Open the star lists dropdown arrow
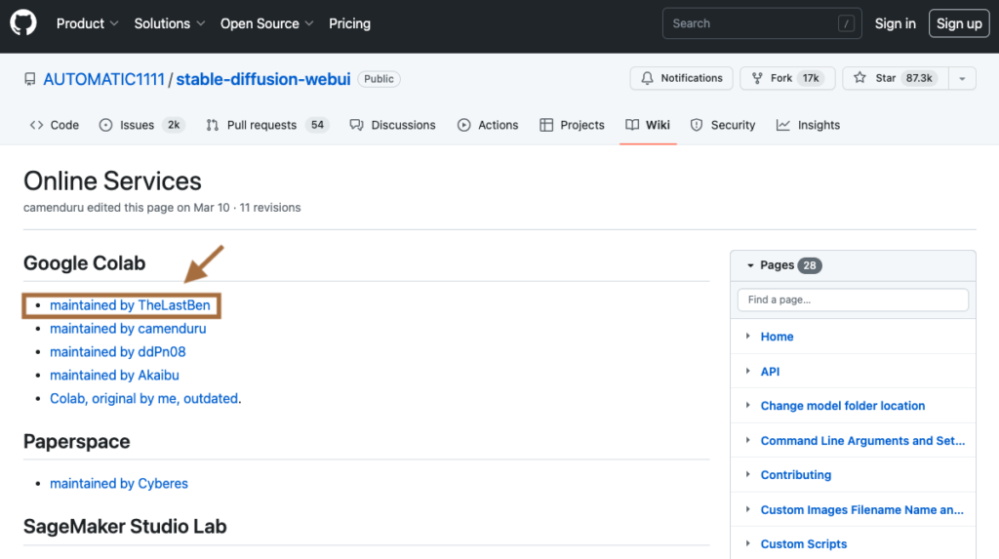Image resolution: width=999 pixels, height=559 pixels. coord(962,78)
